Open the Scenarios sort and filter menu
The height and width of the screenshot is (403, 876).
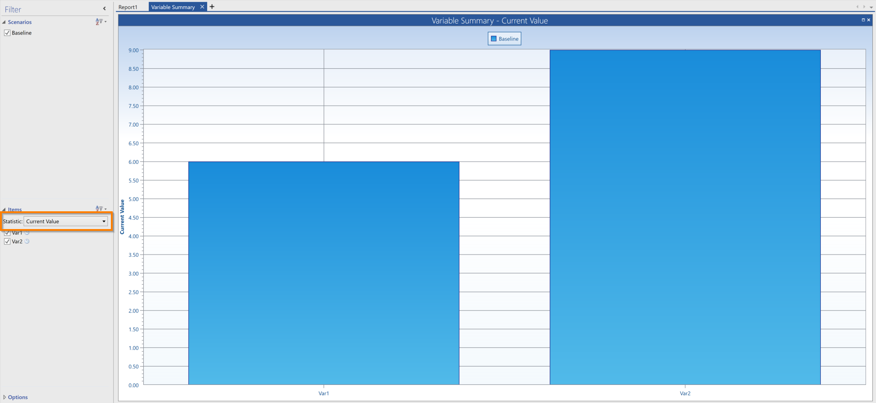point(101,21)
